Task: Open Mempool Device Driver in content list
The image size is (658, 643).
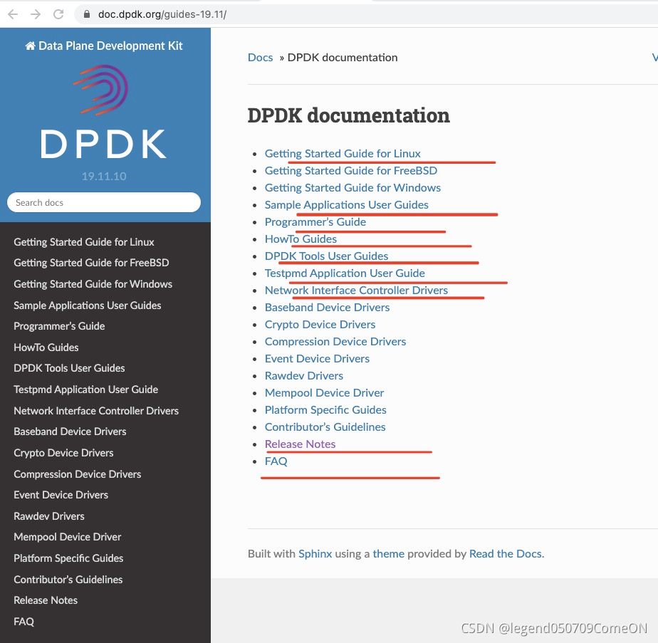Action: [324, 393]
